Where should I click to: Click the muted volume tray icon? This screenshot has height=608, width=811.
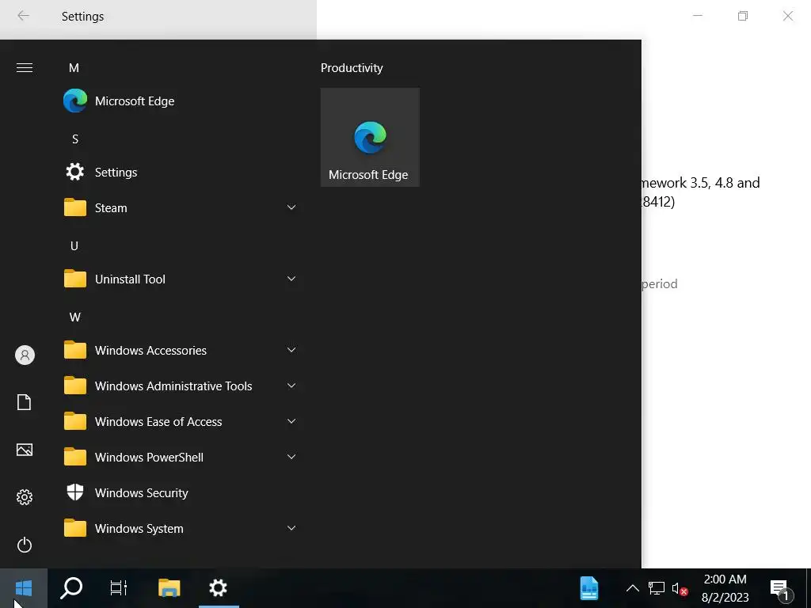680,588
